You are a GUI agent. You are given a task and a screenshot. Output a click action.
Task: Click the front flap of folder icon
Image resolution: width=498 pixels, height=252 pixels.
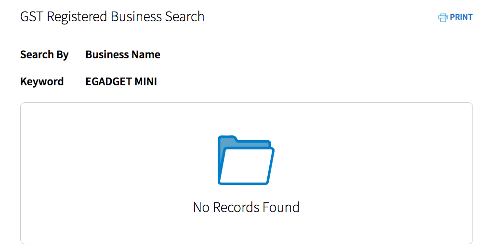point(248,166)
